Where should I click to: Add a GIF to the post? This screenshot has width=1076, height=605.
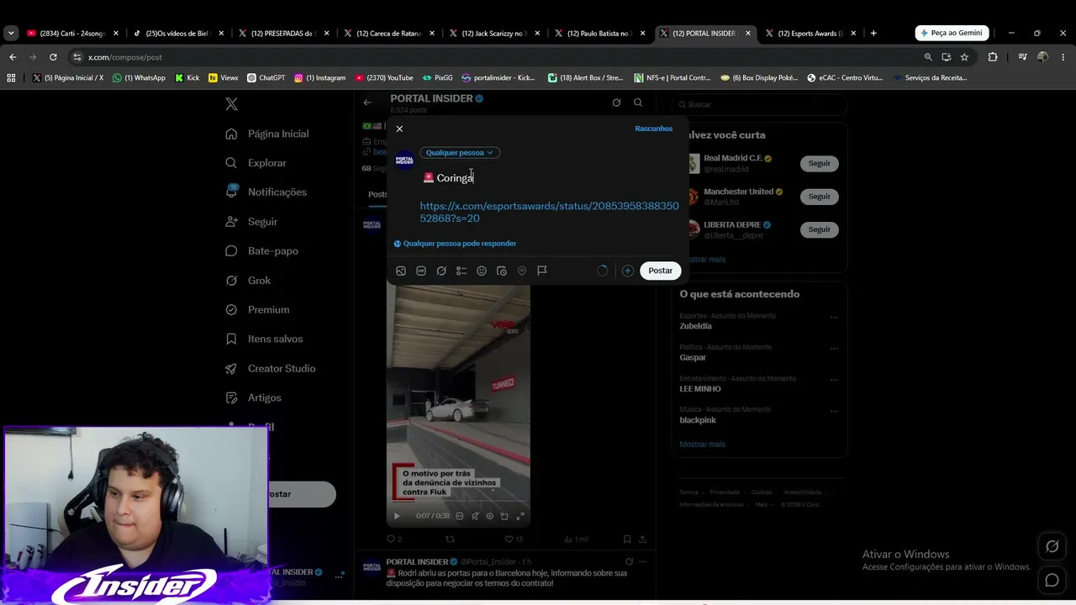pyautogui.click(x=421, y=271)
